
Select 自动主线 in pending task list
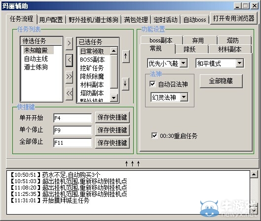[x=36, y=59]
